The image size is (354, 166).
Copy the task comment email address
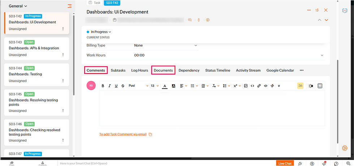point(150,135)
